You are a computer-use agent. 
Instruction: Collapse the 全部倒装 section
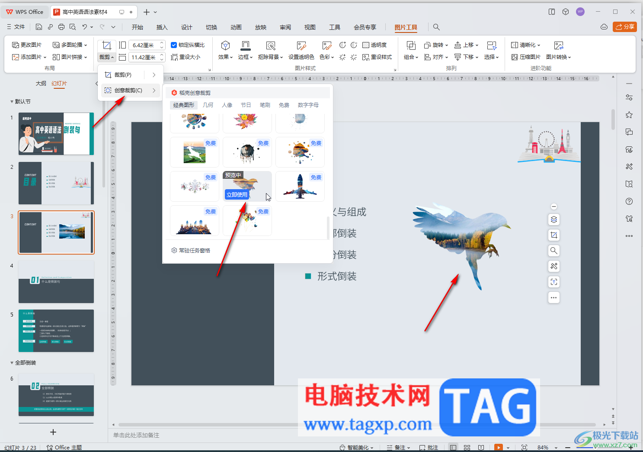(12, 363)
